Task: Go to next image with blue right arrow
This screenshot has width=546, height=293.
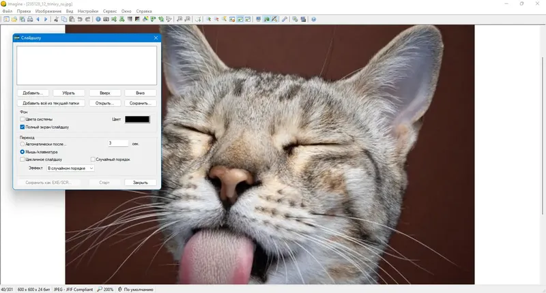Action: [46, 19]
